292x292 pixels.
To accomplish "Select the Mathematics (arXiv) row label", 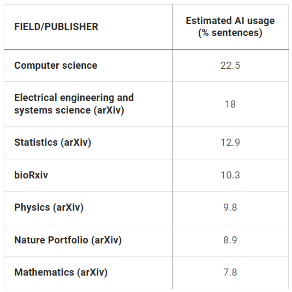I will point(61,272).
